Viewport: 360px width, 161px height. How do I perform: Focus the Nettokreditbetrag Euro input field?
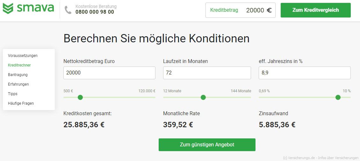(109, 73)
